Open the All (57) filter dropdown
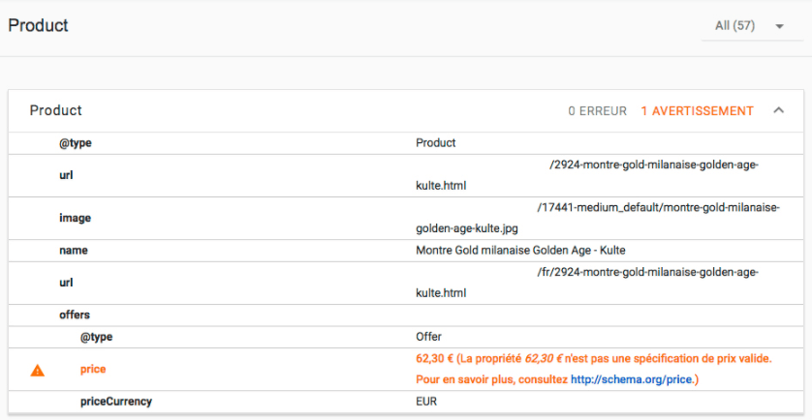 coord(752,26)
